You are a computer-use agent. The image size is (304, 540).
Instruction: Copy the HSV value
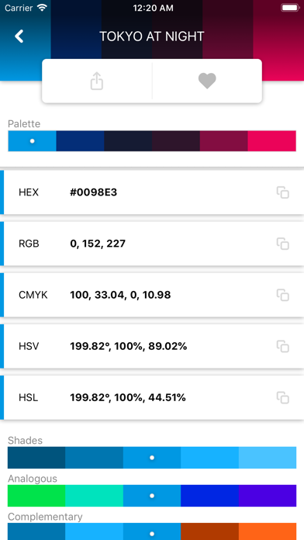click(x=282, y=346)
